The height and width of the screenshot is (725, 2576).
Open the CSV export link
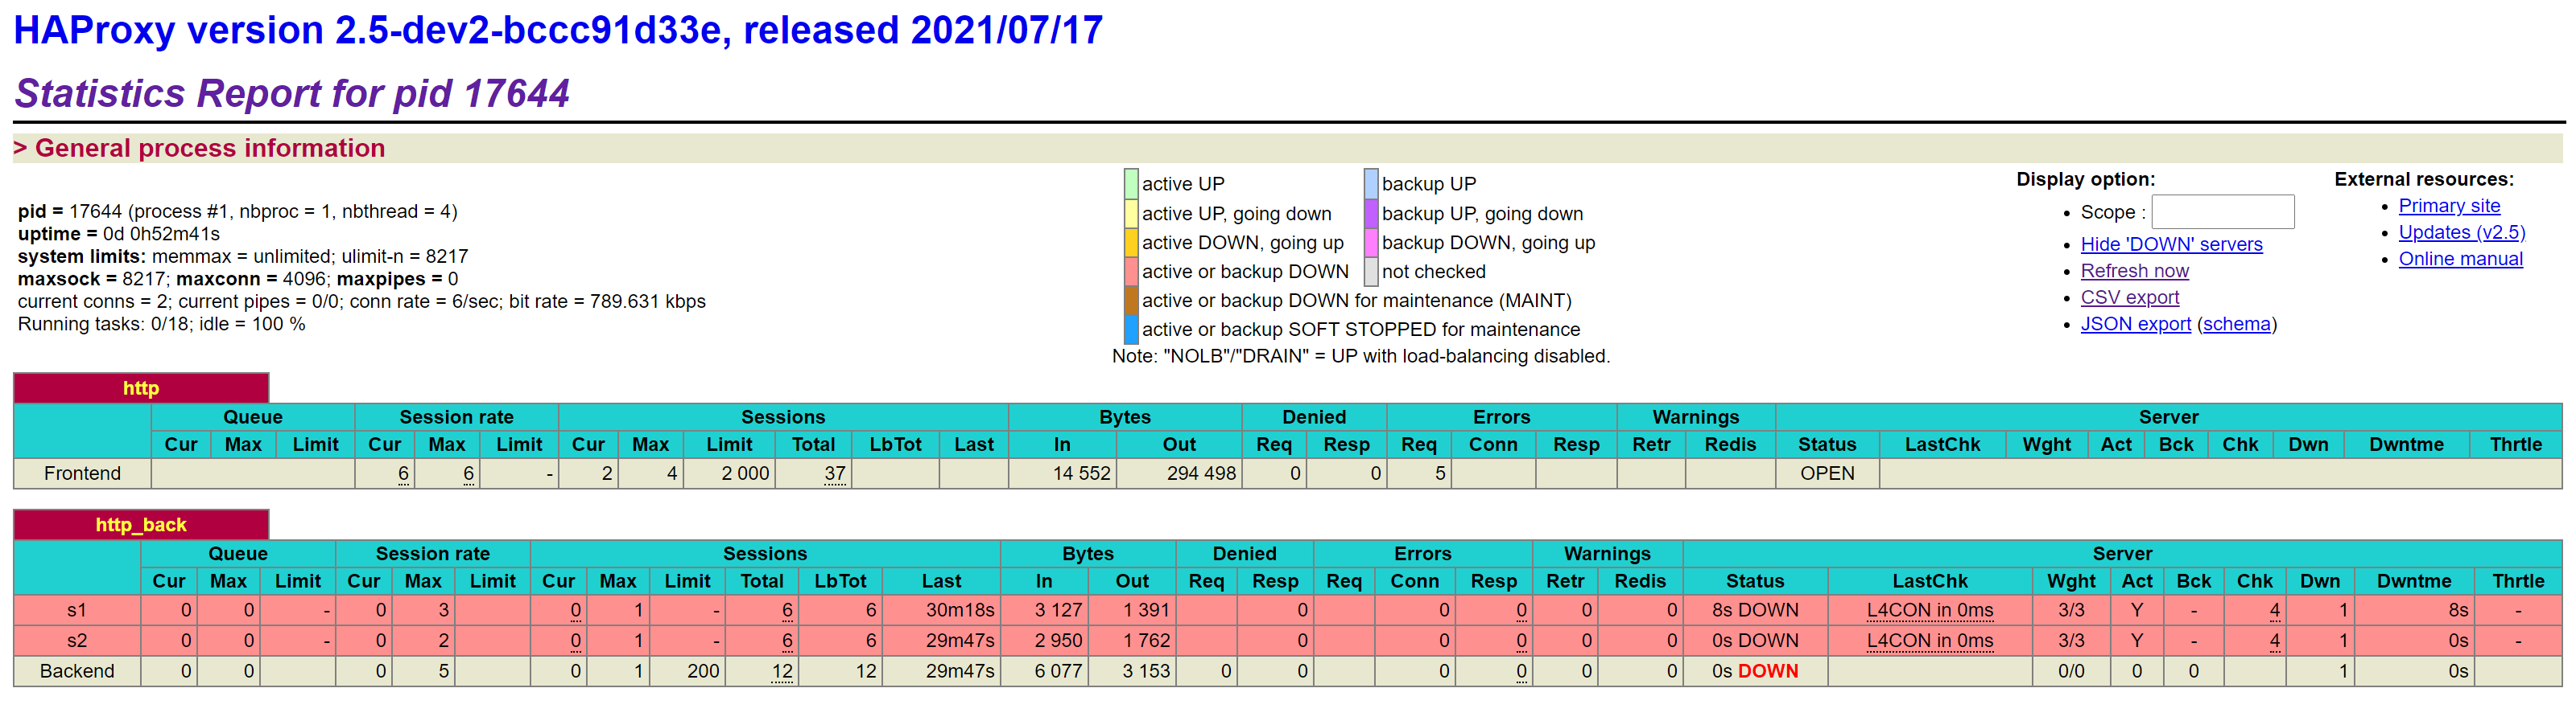pos(2130,297)
